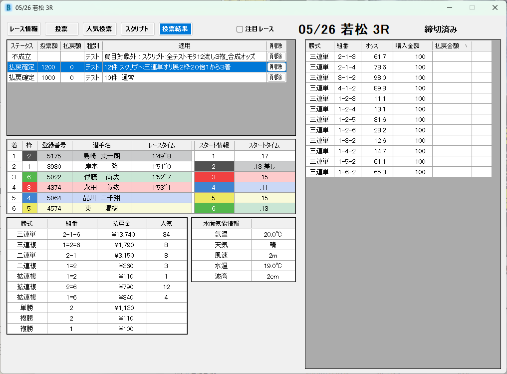Open the 人気投票 panel

[x=99, y=28]
